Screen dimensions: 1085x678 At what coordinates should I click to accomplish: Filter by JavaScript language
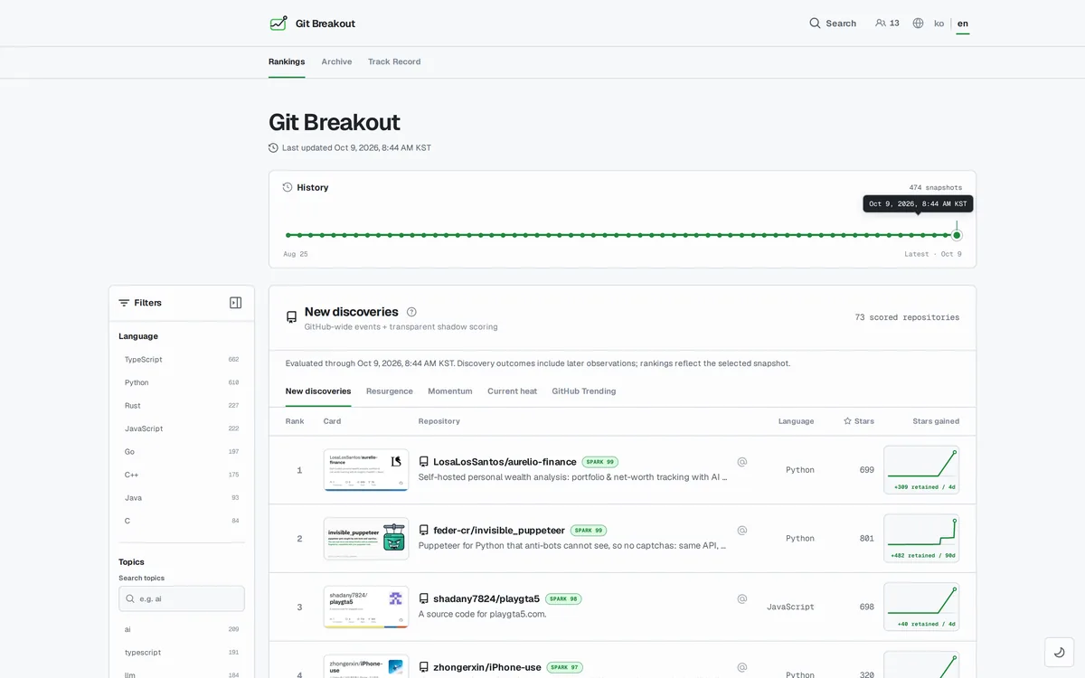click(182, 428)
